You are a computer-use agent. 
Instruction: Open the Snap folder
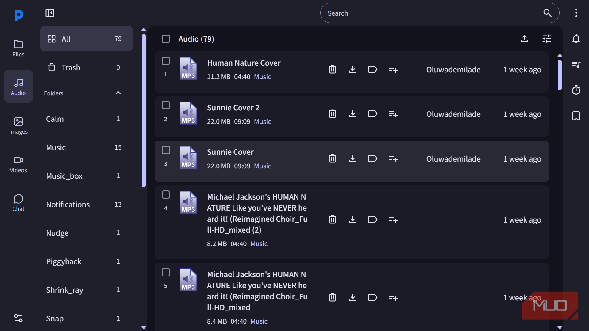point(87,318)
